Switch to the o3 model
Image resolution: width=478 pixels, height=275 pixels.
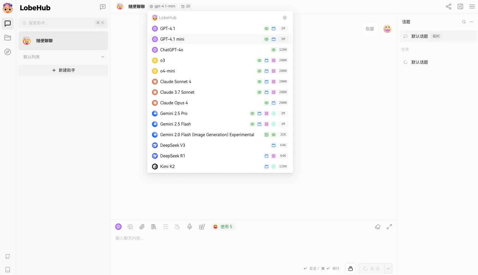220,60
